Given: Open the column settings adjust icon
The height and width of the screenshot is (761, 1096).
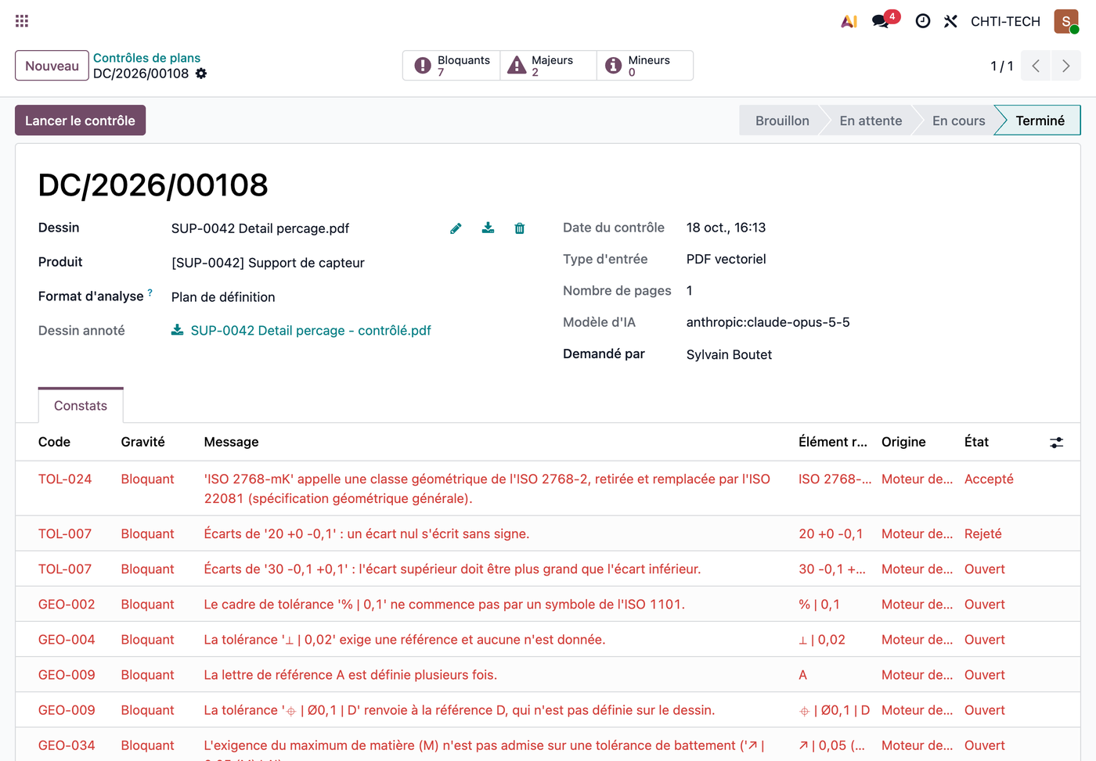Looking at the screenshot, I should 1056,443.
